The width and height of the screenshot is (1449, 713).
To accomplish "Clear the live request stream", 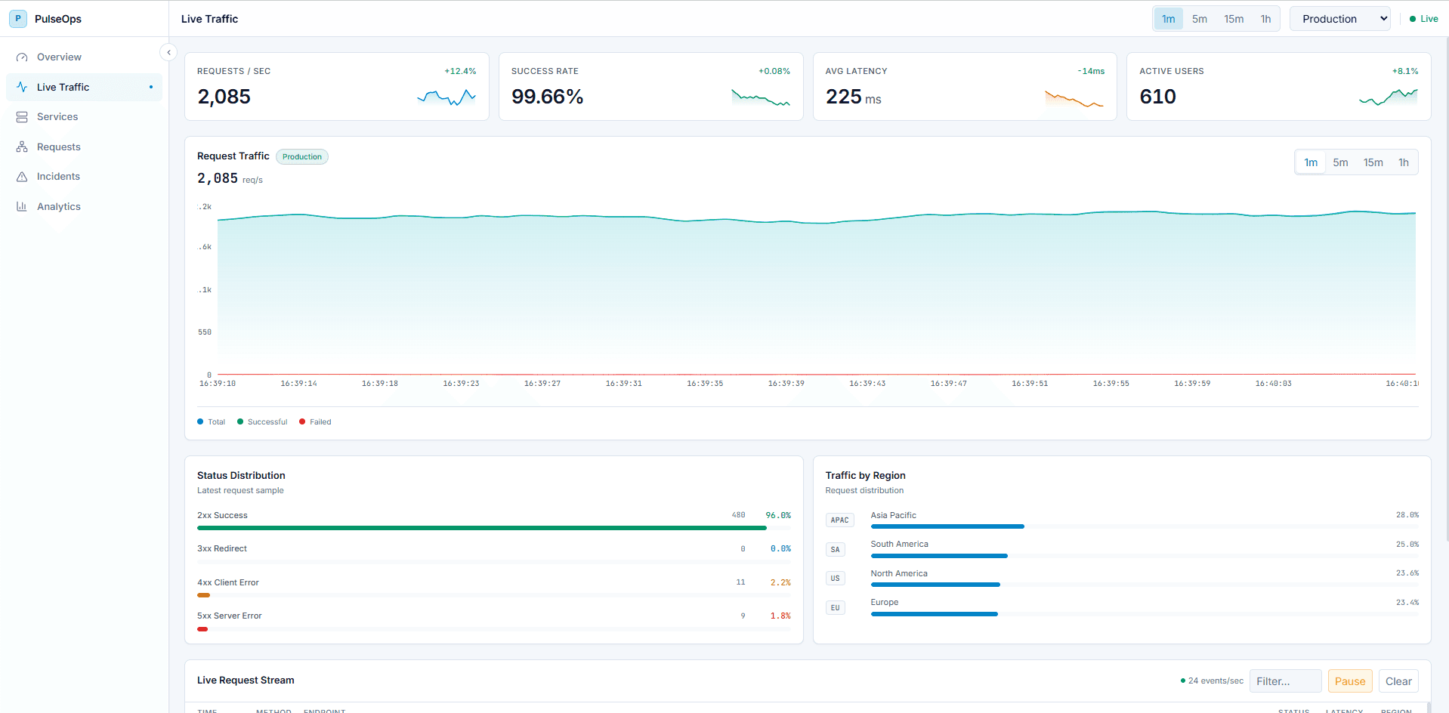I will click(1398, 681).
